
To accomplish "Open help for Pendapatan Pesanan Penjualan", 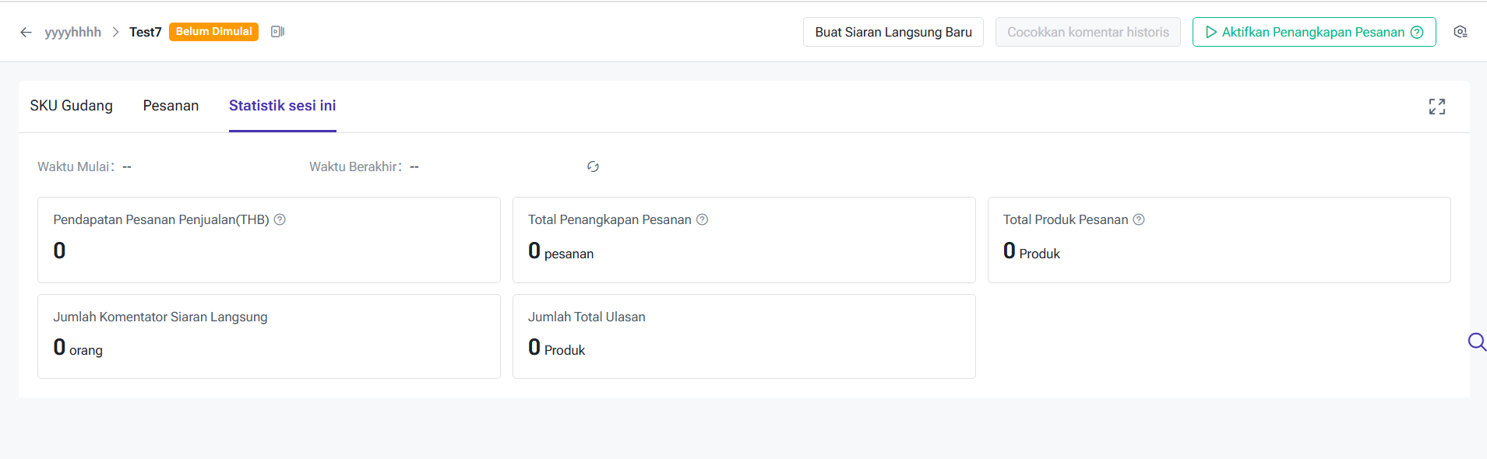I will point(280,219).
